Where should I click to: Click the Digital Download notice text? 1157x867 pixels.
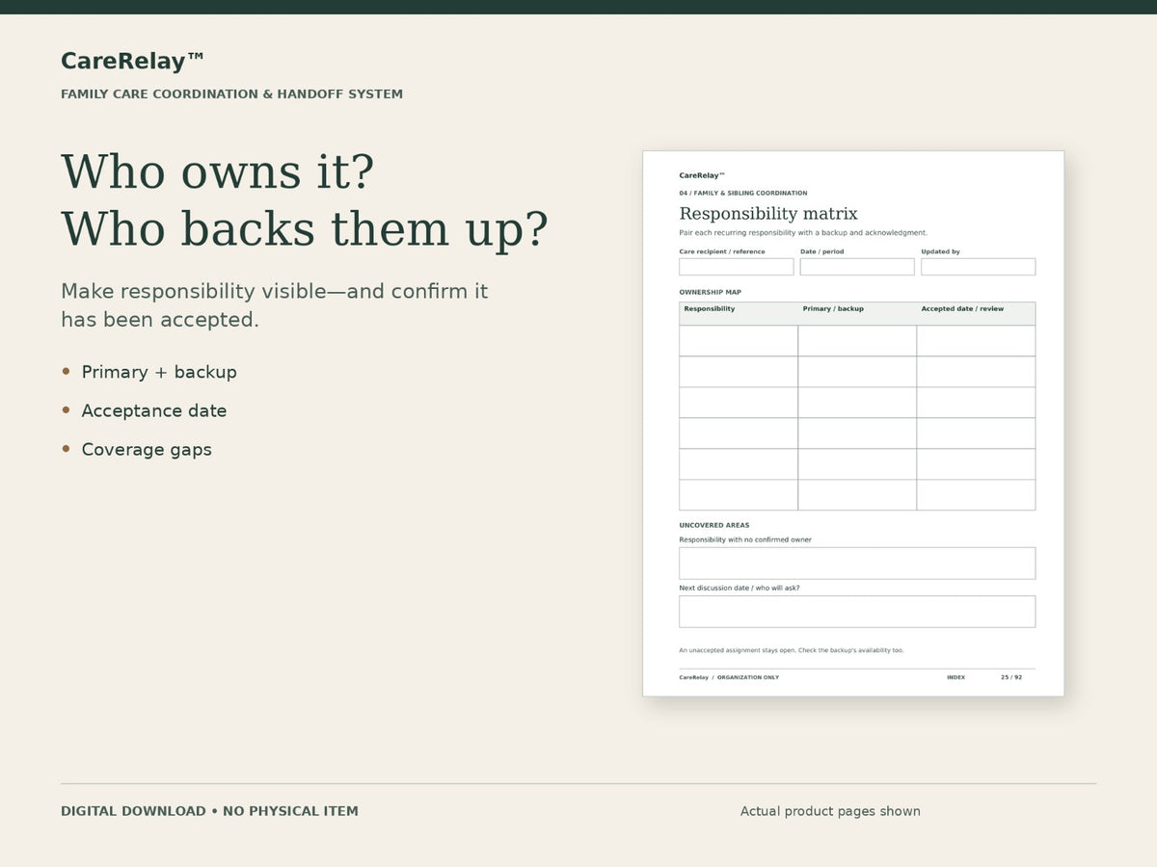[x=209, y=811]
